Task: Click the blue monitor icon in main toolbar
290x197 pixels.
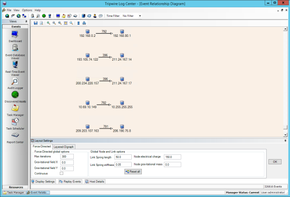Action: (58, 16)
